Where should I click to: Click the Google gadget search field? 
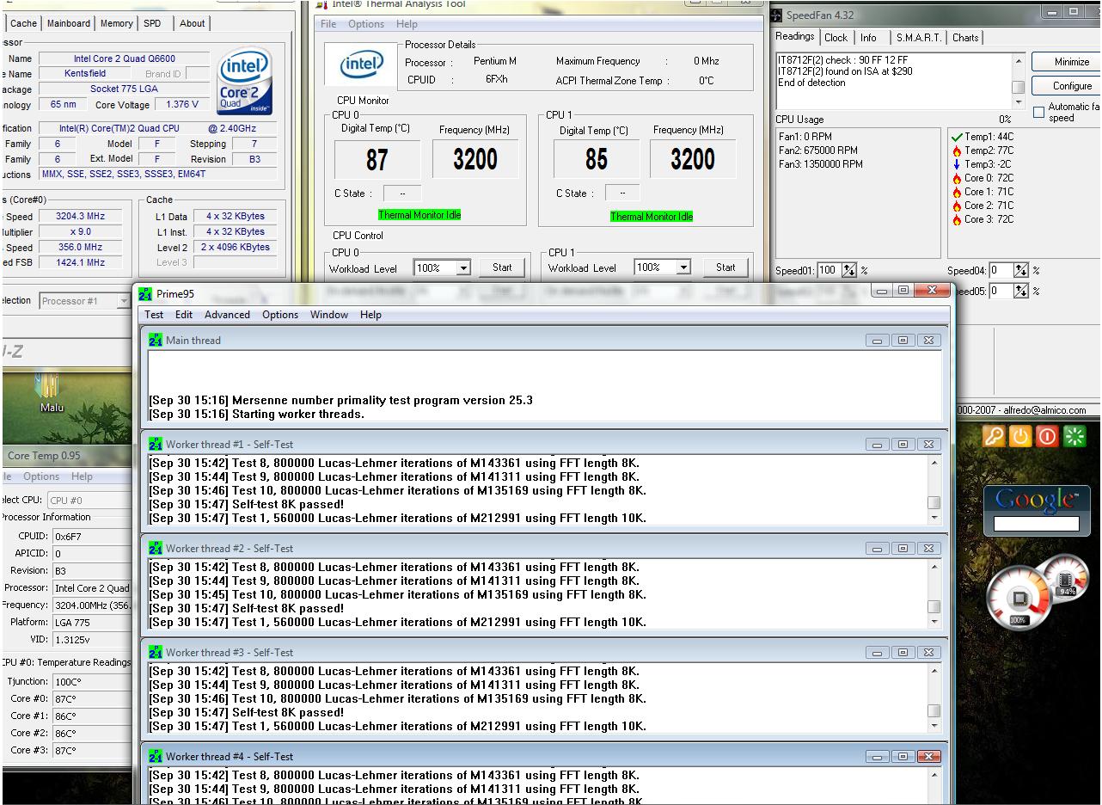(x=1036, y=523)
